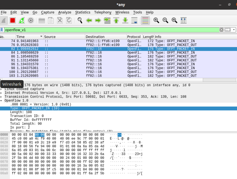
Task: Select packet number 91 row
Action: [x=118, y=60]
